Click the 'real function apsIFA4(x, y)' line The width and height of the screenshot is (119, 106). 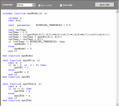point(22,84)
